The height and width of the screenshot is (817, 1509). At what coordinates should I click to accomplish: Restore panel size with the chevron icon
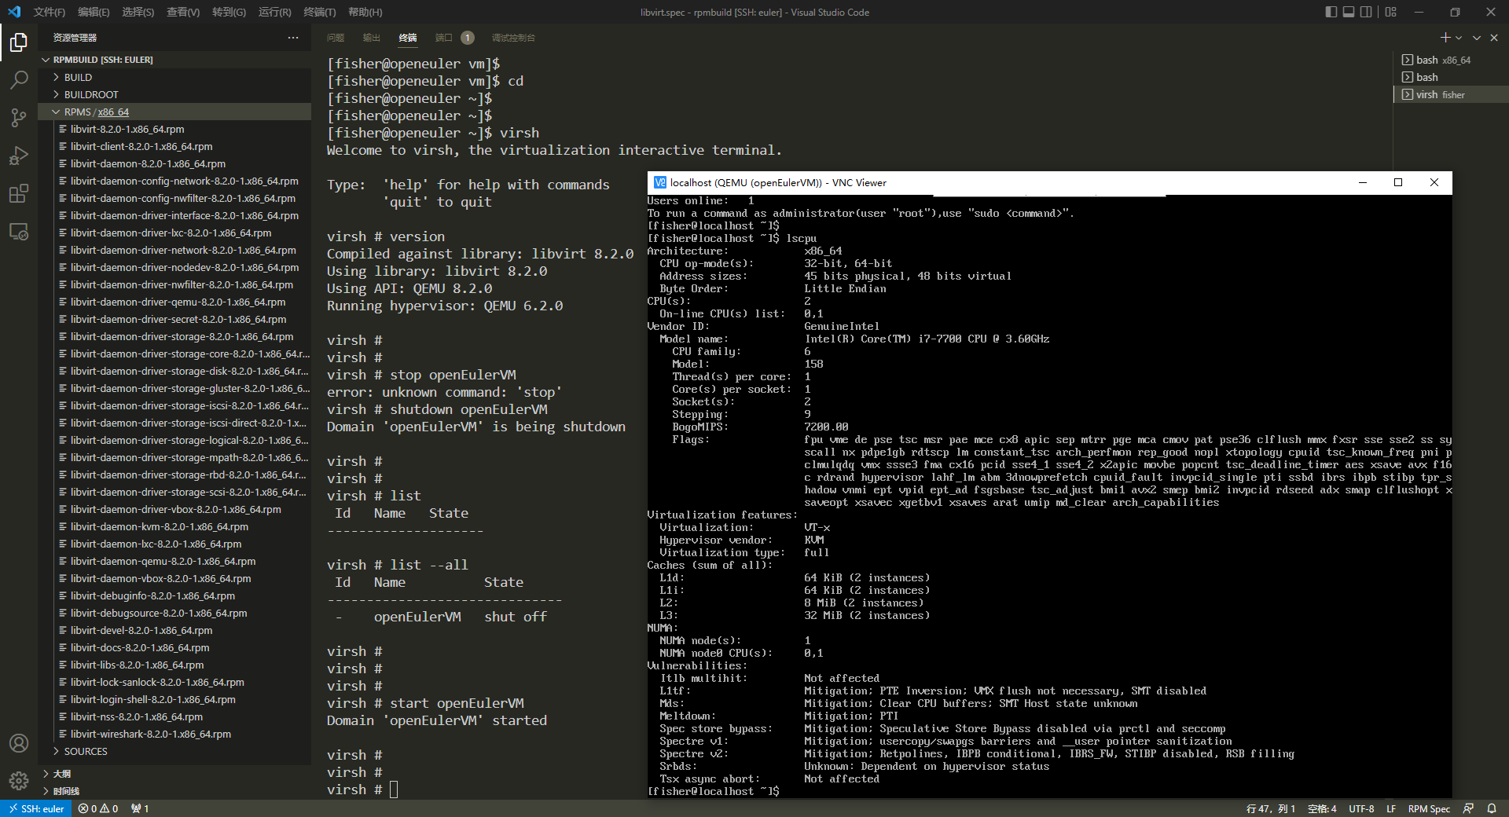coord(1477,38)
